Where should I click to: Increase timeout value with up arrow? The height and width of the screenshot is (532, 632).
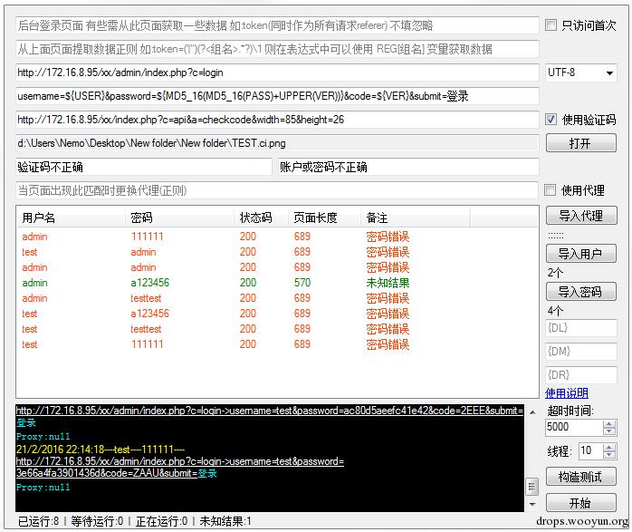click(609, 423)
